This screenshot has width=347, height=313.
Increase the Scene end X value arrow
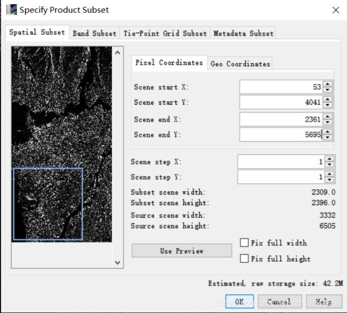point(328,116)
